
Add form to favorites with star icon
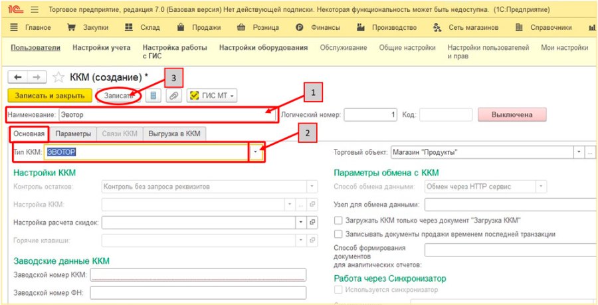click(x=58, y=77)
